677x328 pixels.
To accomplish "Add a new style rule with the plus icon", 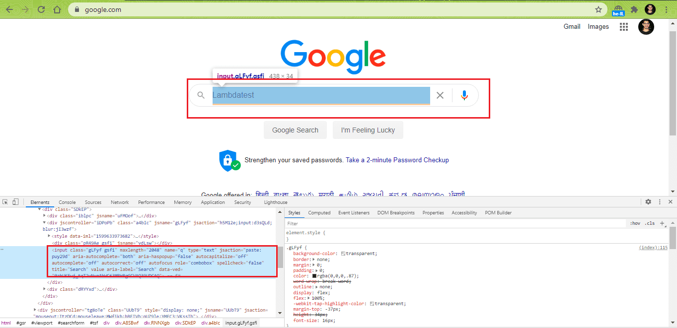I will point(662,223).
